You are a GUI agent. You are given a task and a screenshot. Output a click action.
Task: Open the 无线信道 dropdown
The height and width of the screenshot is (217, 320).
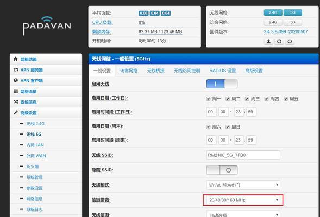pyautogui.click(x=243, y=214)
